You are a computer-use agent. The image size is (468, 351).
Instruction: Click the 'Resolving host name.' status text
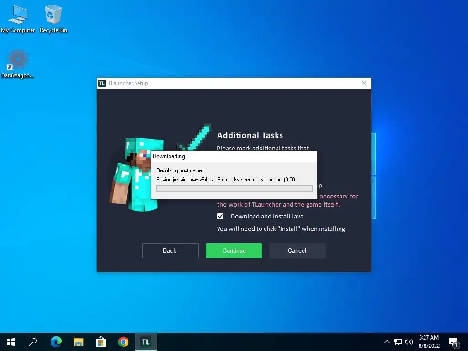(179, 170)
